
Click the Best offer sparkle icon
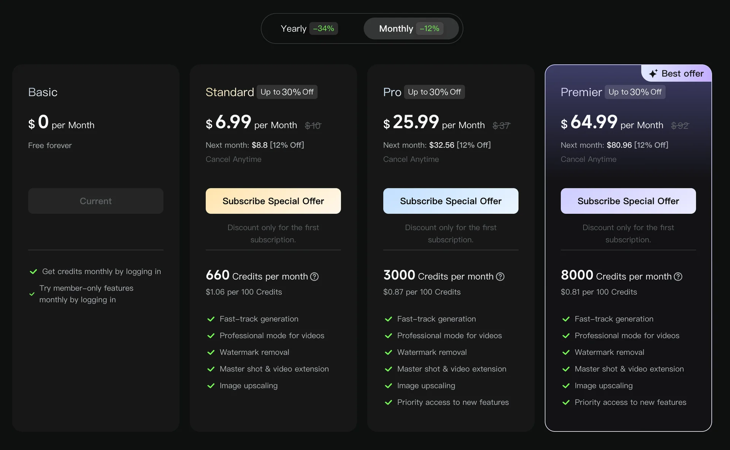point(653,74)
